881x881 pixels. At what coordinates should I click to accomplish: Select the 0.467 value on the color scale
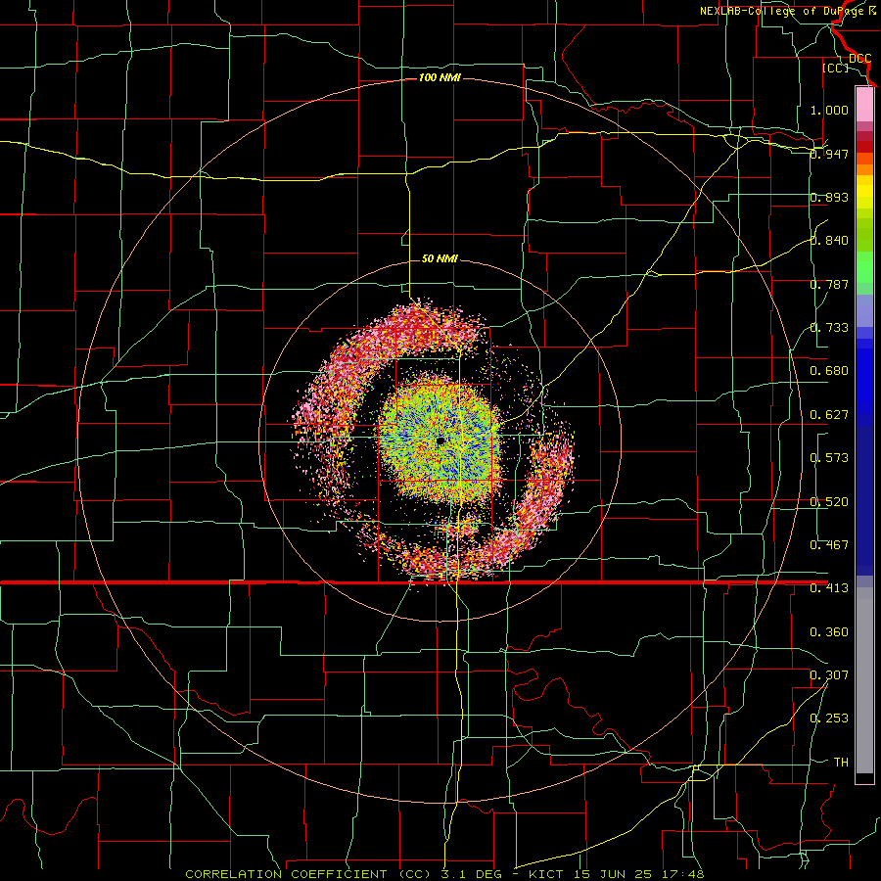[829, 545]
